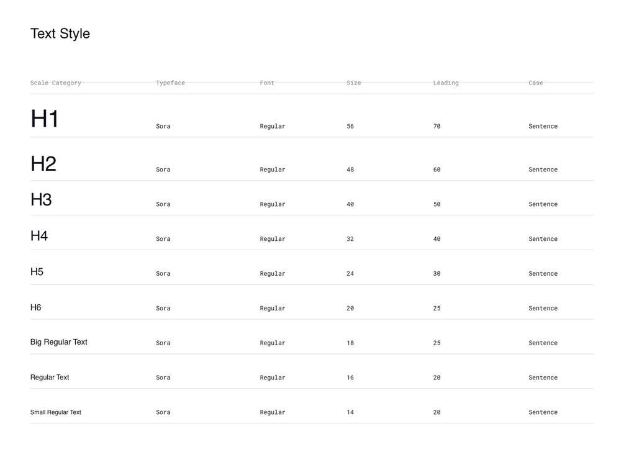Click the Text Style page title
The height and width of the screenshot is (475, 624).
[x=60, y=34]
